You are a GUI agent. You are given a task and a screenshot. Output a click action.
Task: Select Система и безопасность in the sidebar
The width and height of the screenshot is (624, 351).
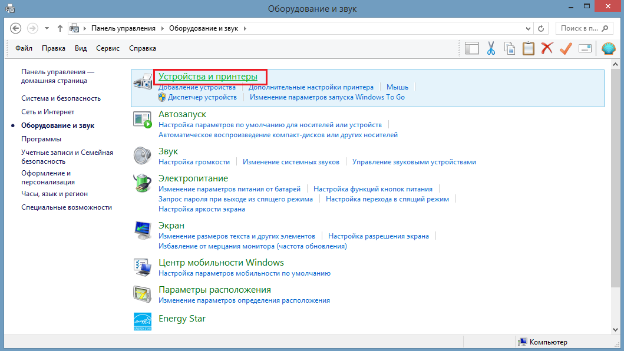[x=61, y=98]
